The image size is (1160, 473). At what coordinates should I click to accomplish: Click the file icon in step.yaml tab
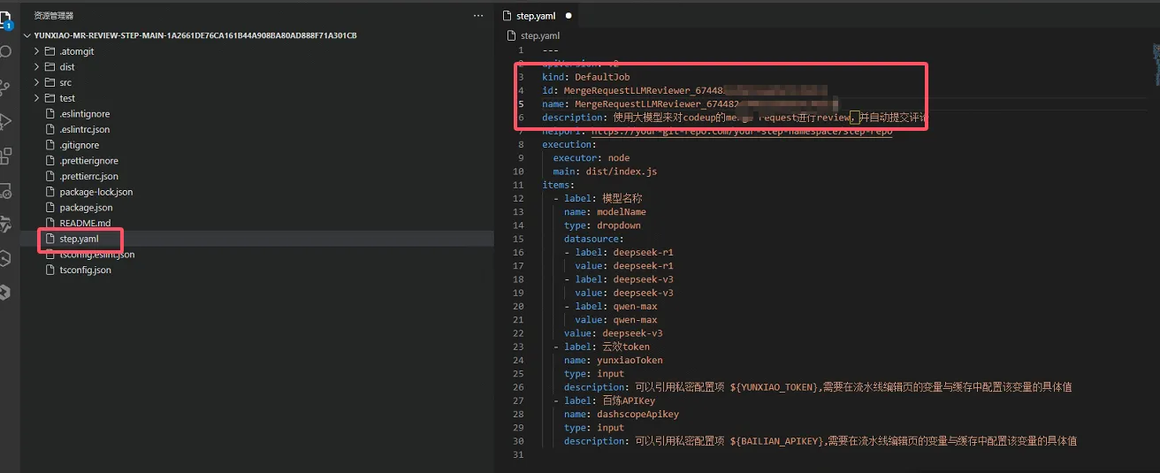tap(507, 16)
